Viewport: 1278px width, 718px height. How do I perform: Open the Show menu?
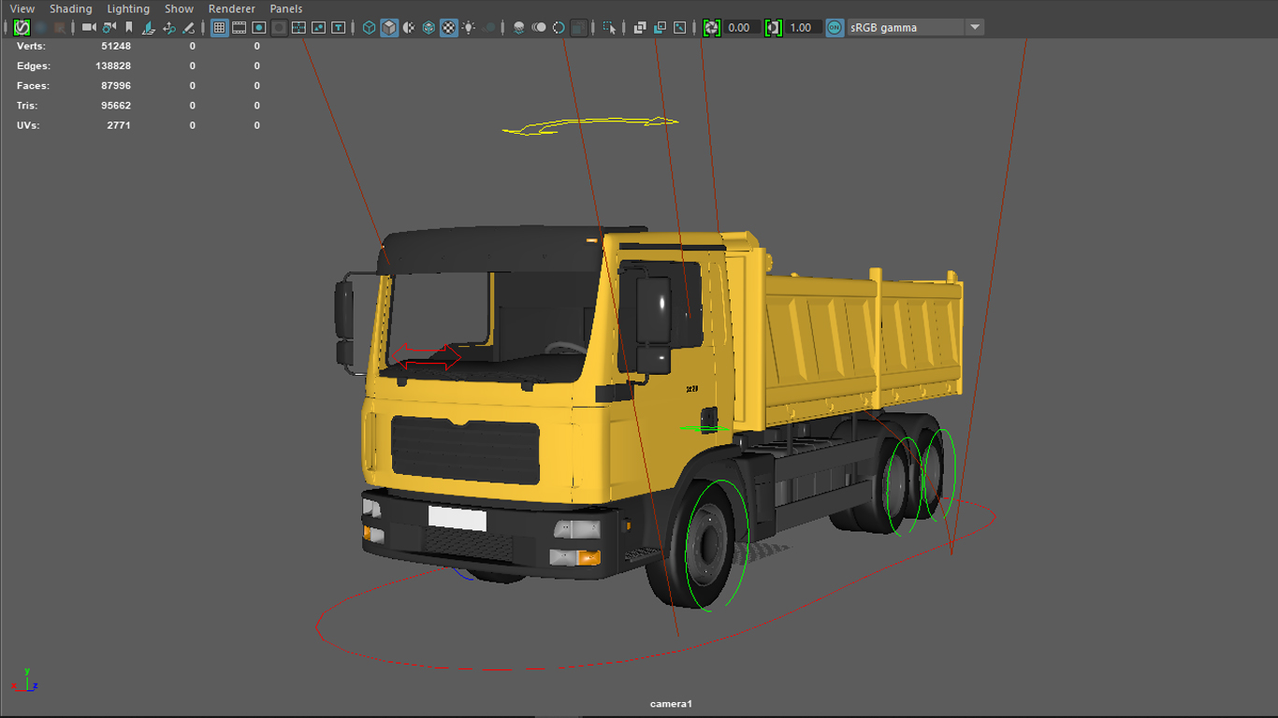point(179,8)
